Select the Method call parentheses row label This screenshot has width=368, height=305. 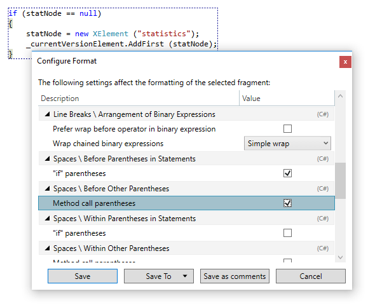[94, 203]
